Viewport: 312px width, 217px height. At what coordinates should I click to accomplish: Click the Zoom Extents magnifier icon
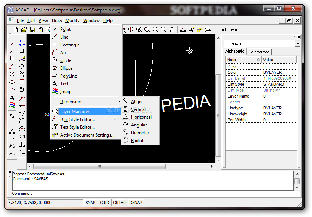(131, 30)
